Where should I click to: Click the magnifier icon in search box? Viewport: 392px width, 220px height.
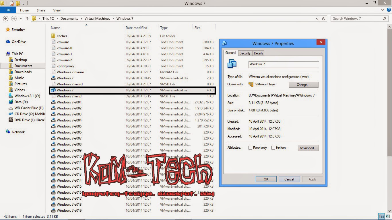[385, 19]
